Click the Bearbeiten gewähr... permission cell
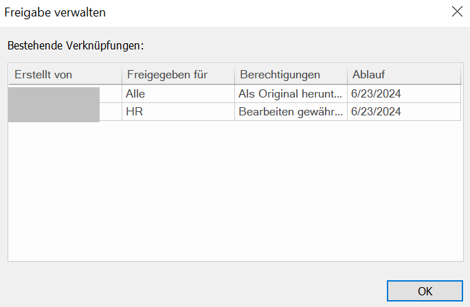Screen dimensions: 470x307 (x=289, y=111)
